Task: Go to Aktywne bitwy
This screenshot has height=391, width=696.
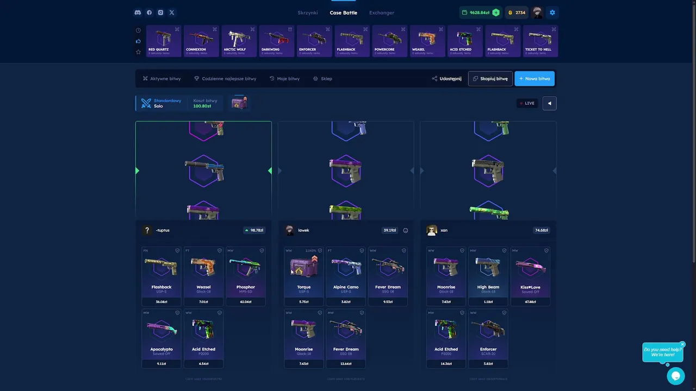Action: tap(161, 79)
